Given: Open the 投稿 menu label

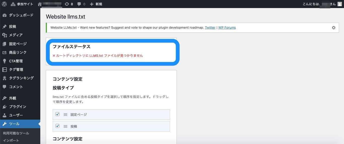Looking at the screenshot, I should [13, 27].
